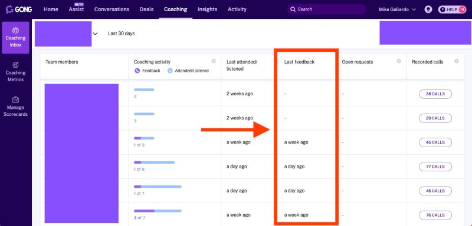This screenshot has height=226, width=472.
Task: Click the '1 of 3' activity count link
Action: click(139, 145)
